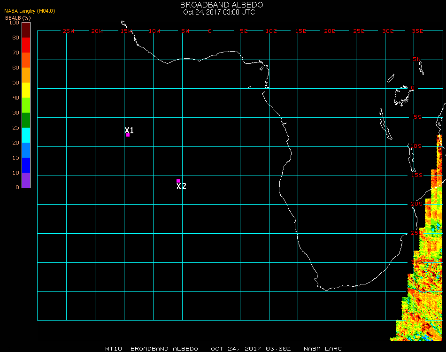The width and height of the screenshot is (446, 352).
Task: Click the '50' legend scale value
Action: (15, 83)
